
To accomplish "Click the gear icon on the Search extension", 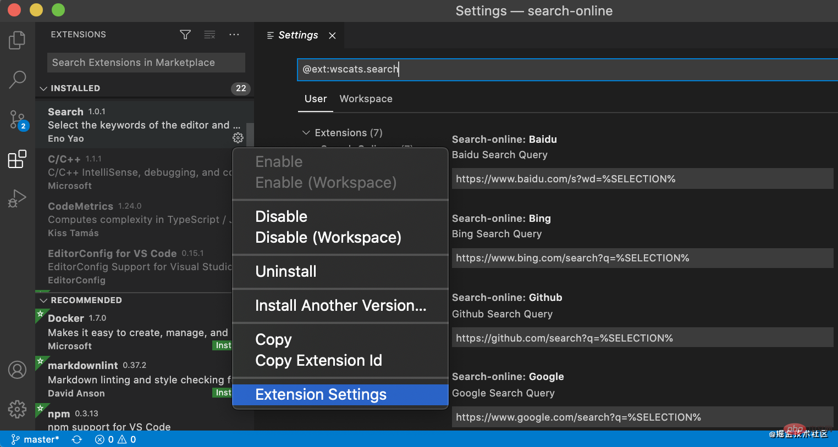I will point(238,138).
